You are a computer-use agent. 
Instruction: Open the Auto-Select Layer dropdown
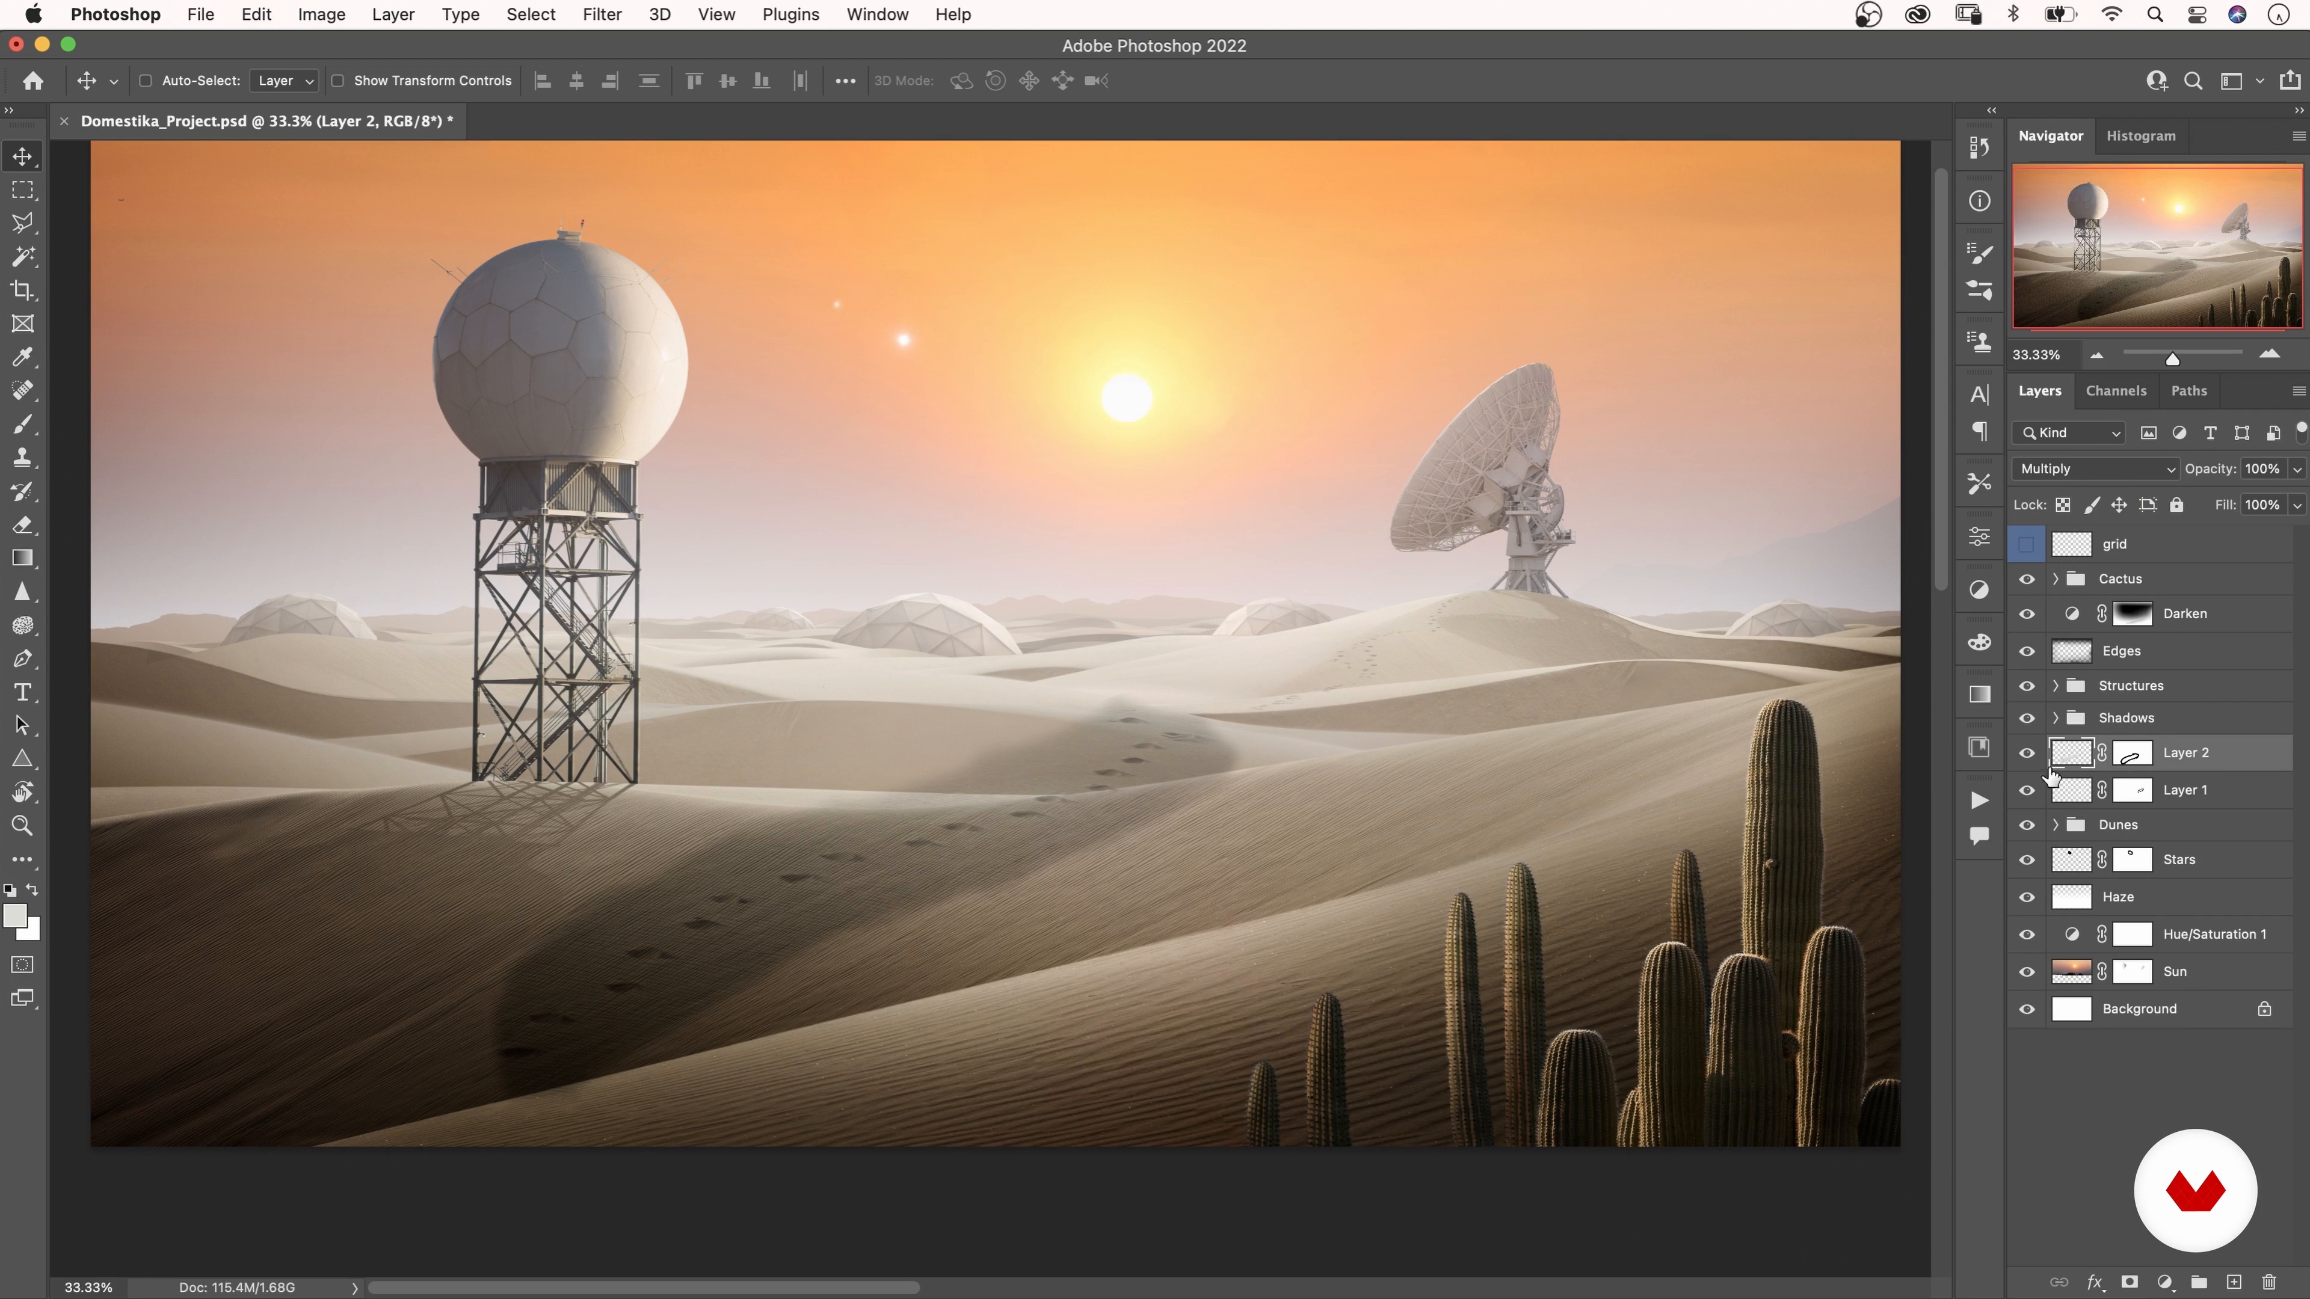pyautogui.click(x=285, y=81)
